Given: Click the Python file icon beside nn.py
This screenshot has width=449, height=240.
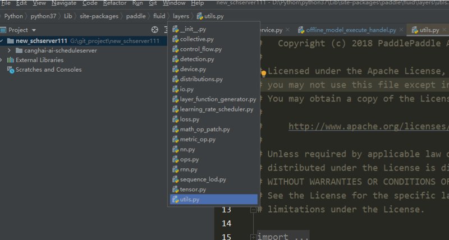Looking at the screenshot, I should 176,149.
